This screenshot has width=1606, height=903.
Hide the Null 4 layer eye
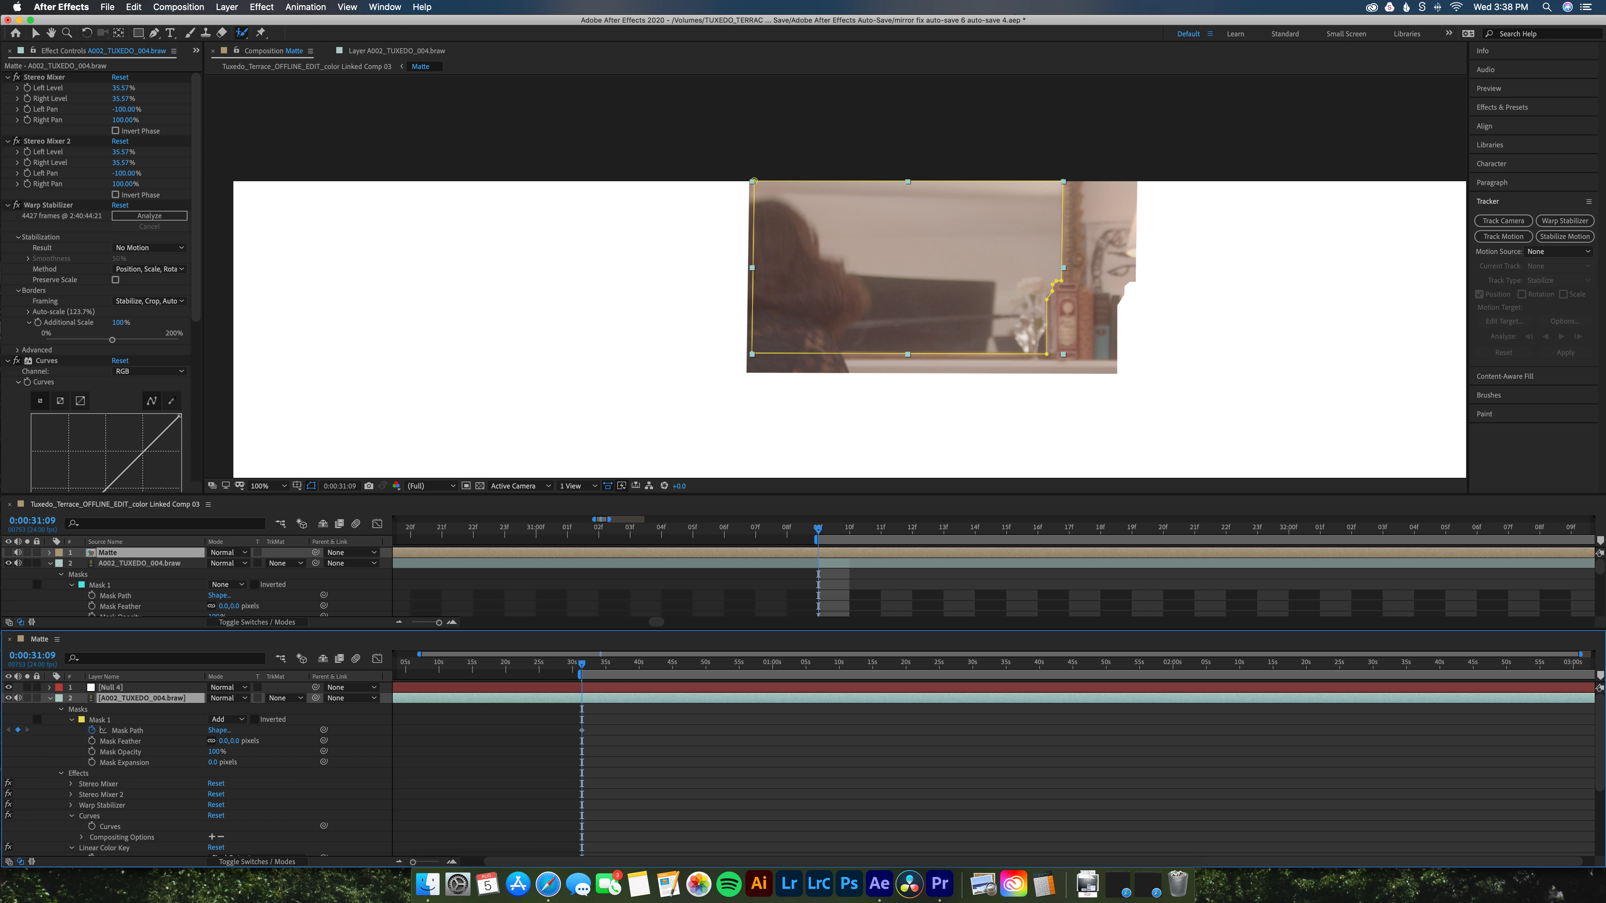point(9,687)
